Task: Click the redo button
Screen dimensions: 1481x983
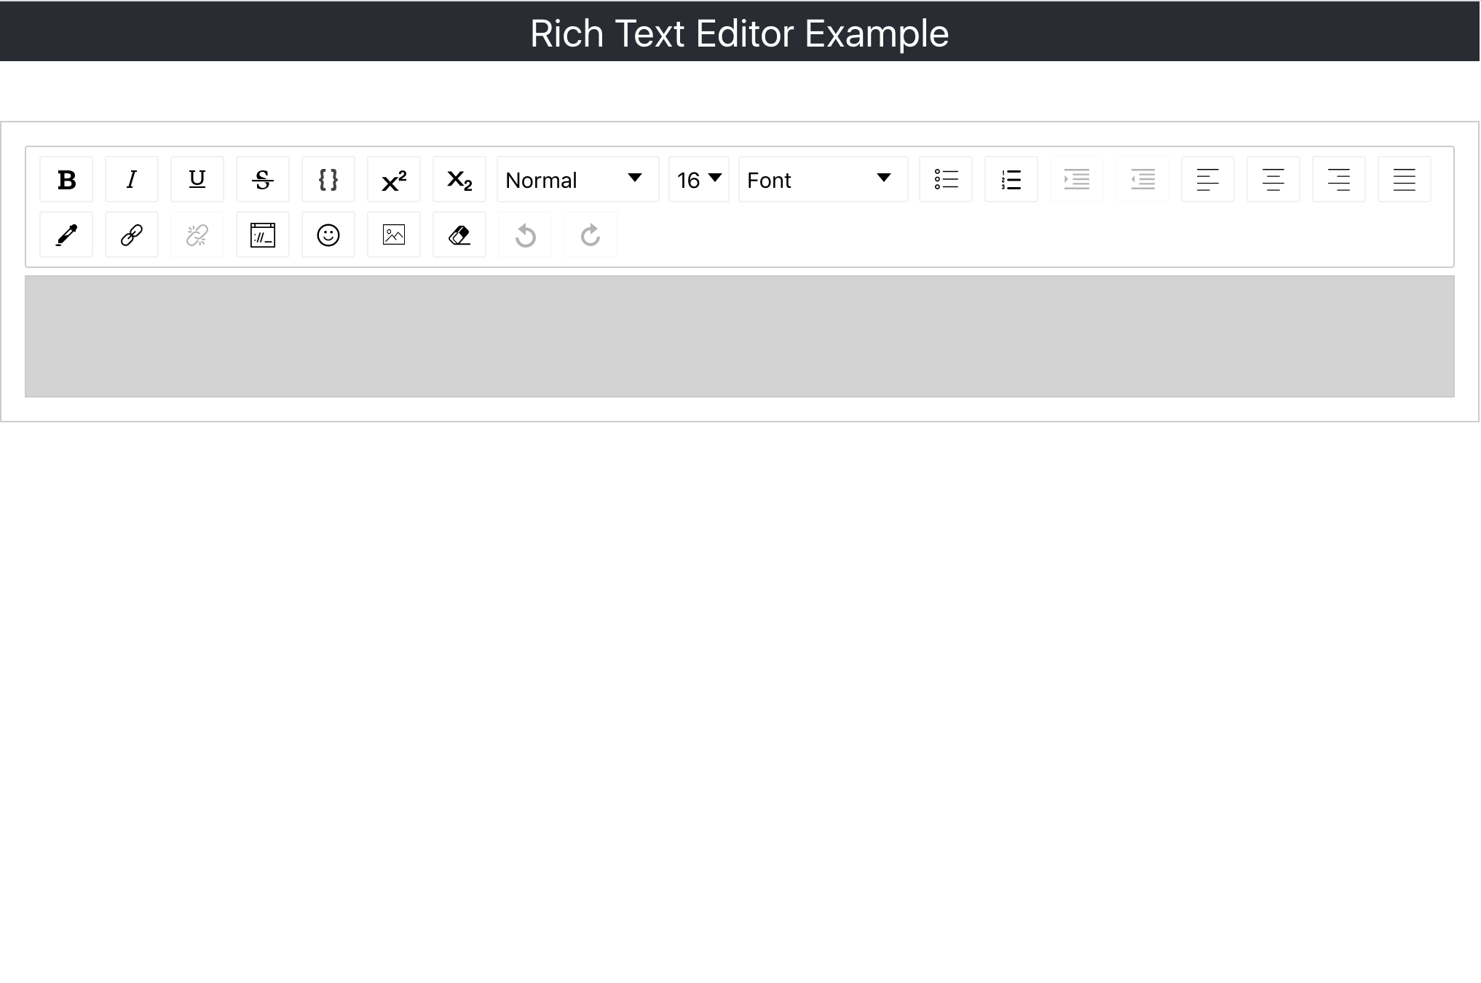Action: 591,234
